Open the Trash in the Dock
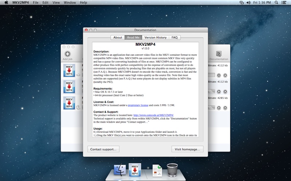The width and height of the screenshot is (291, 181). (172, 169)
